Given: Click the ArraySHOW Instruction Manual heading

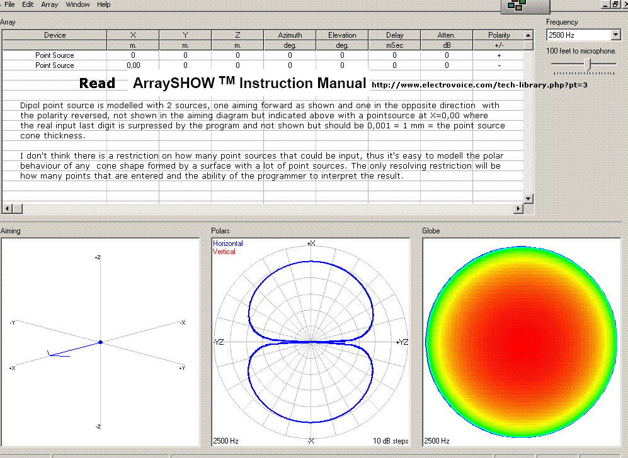Looking at the screenshot, I should 249,83.
